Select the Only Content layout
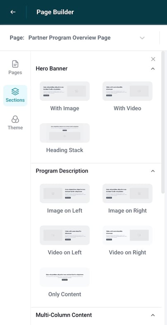The width and height of the screenshot is (167, 325). 65,277
